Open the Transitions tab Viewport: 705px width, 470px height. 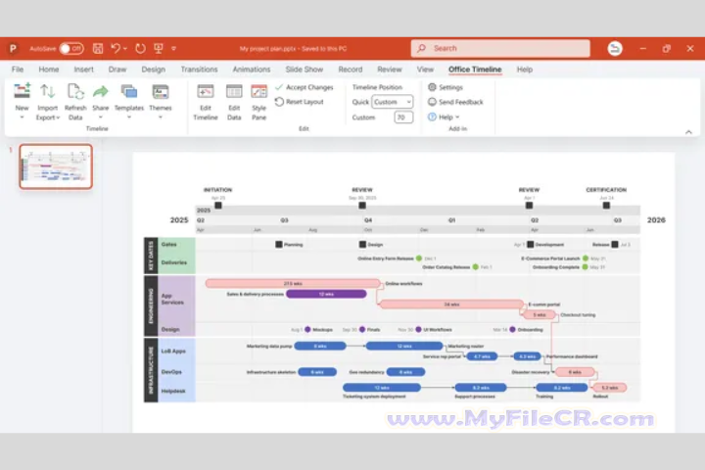coord(199,70)
